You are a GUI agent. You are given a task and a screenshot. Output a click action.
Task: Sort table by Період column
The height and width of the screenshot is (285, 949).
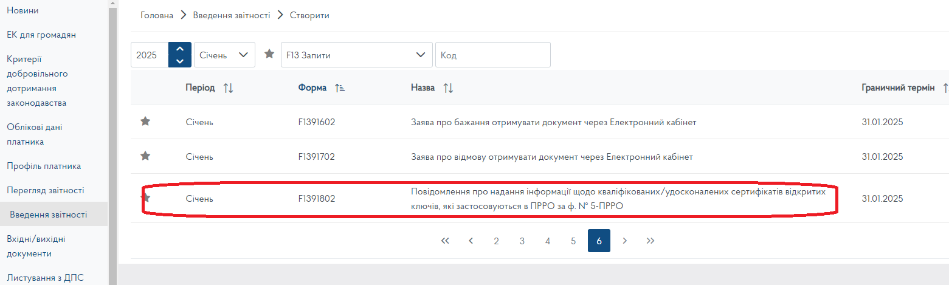click(228, 88)
